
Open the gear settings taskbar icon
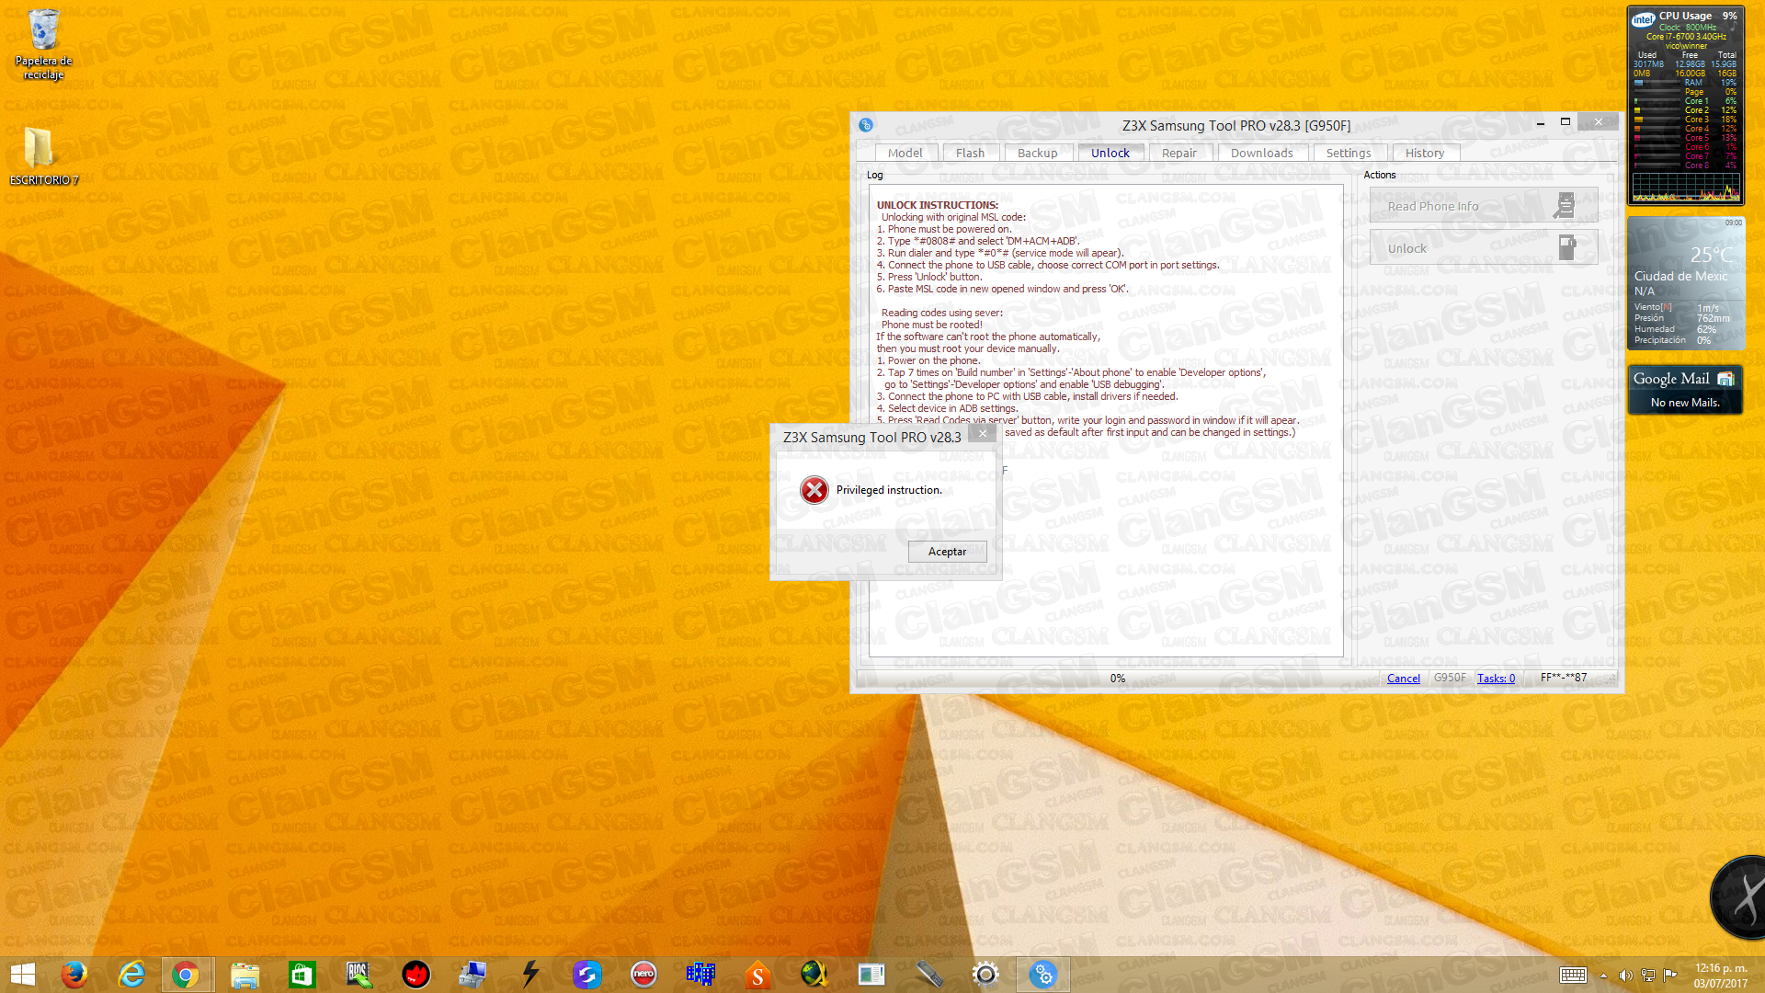pos(985,975)
